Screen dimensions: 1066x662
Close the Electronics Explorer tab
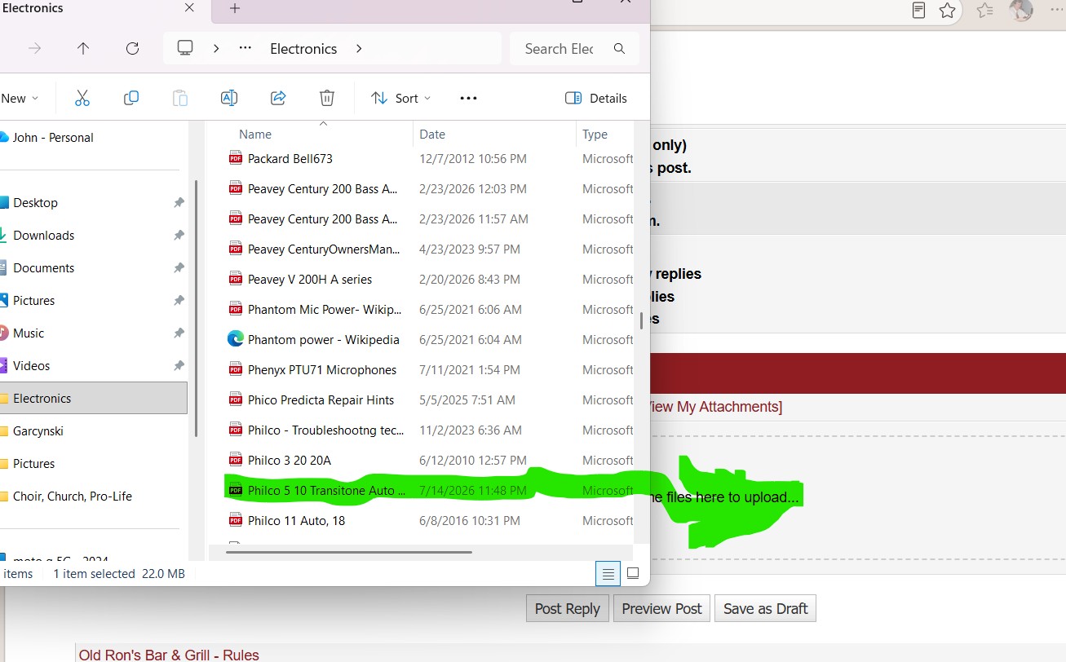click(189, 8)
